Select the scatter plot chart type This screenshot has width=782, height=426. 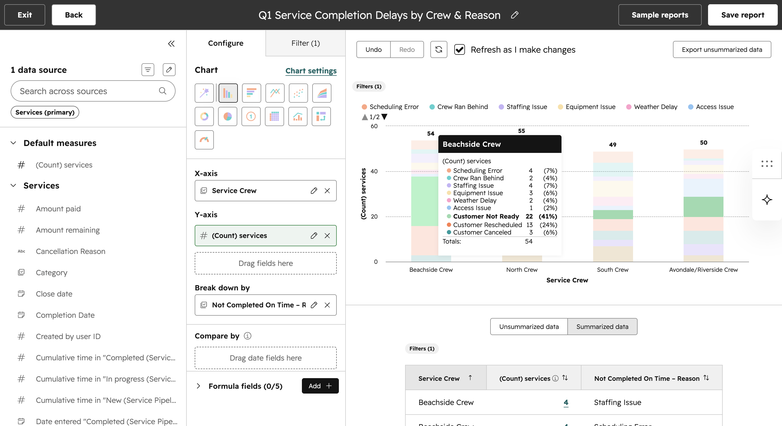(298, 93)
